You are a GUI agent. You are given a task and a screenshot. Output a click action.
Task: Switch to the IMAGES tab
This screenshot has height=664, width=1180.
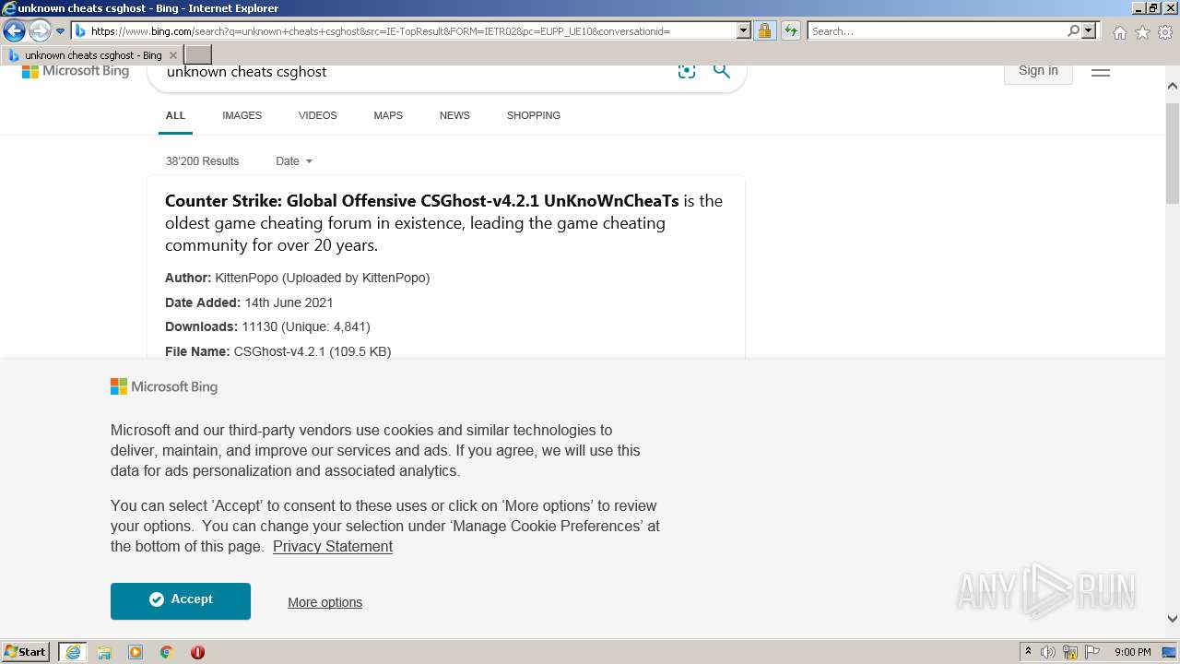(x=242, y=115)
